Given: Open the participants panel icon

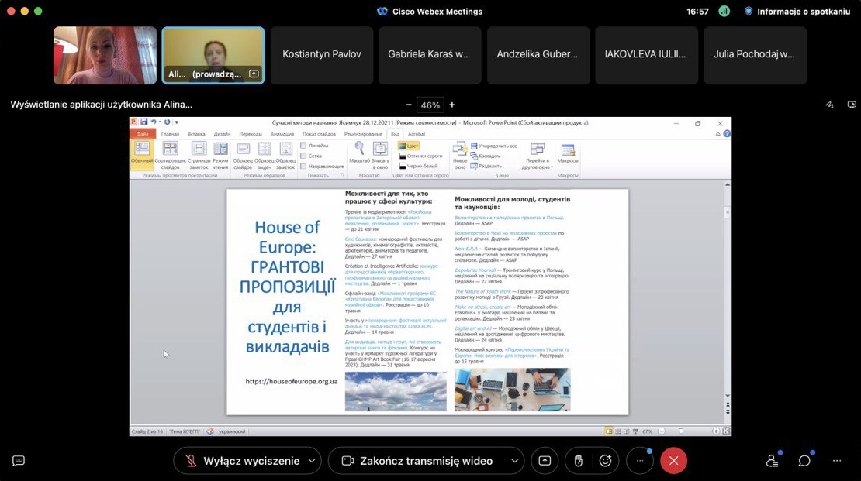Looking at the screenshot, I should coord(772,461).
